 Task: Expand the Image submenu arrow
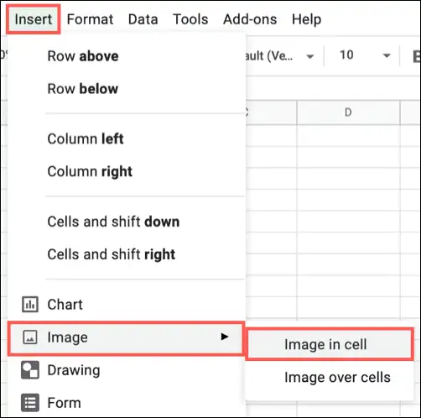tap(225, 337)
